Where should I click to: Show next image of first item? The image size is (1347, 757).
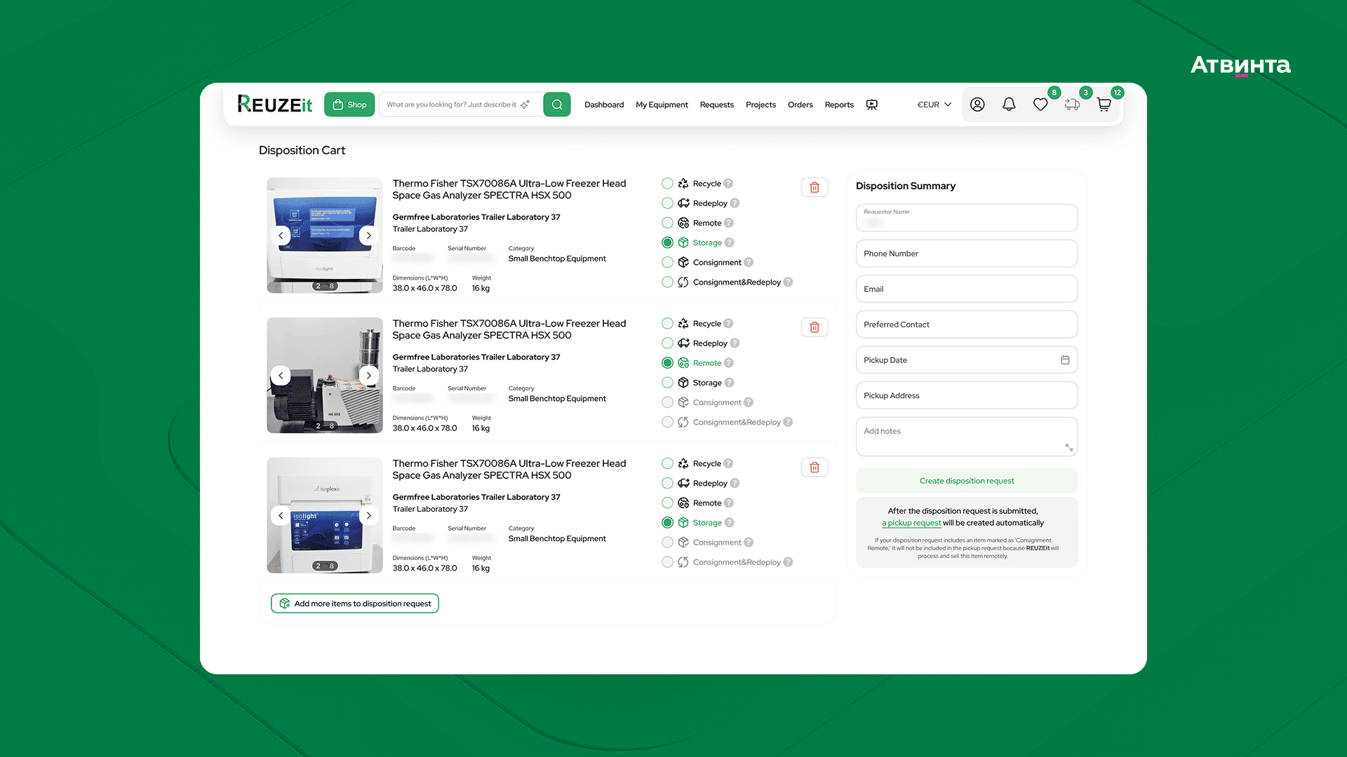369,236
